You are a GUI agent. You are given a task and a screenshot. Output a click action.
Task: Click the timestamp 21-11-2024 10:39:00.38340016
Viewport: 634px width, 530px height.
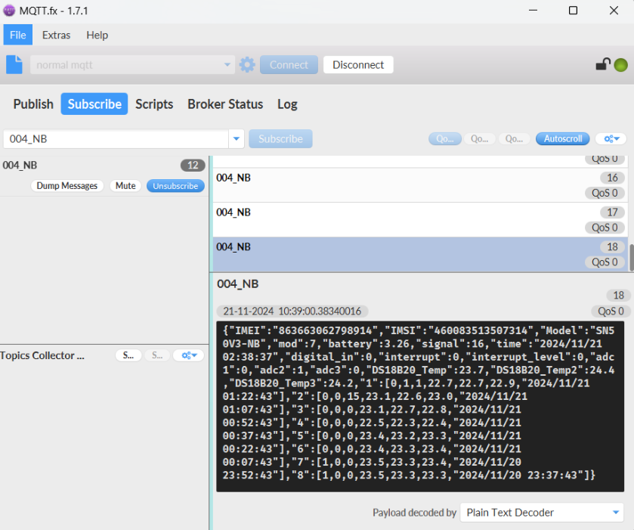(292, 311)
